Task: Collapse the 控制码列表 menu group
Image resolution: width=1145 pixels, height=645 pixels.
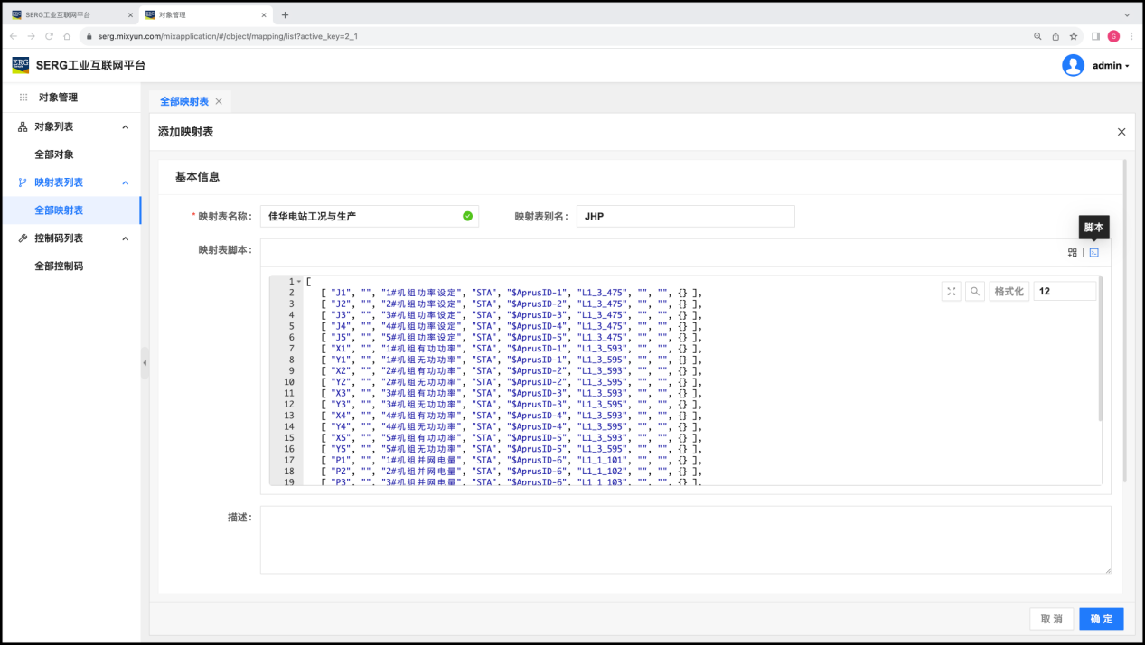Action: 125,238
